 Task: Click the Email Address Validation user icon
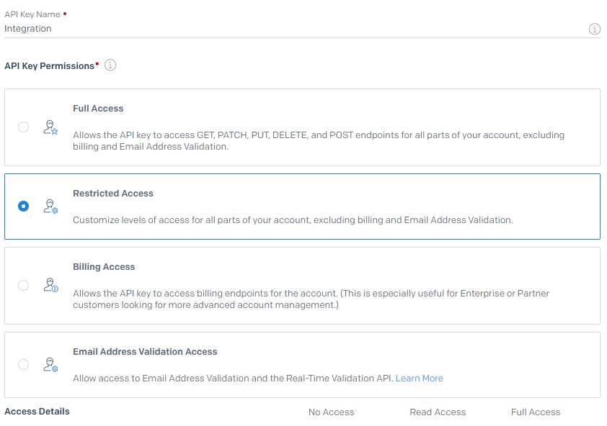click(50, 365)
